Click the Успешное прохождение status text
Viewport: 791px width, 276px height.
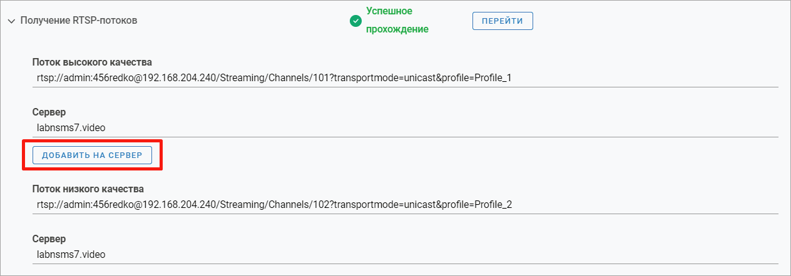397,21
